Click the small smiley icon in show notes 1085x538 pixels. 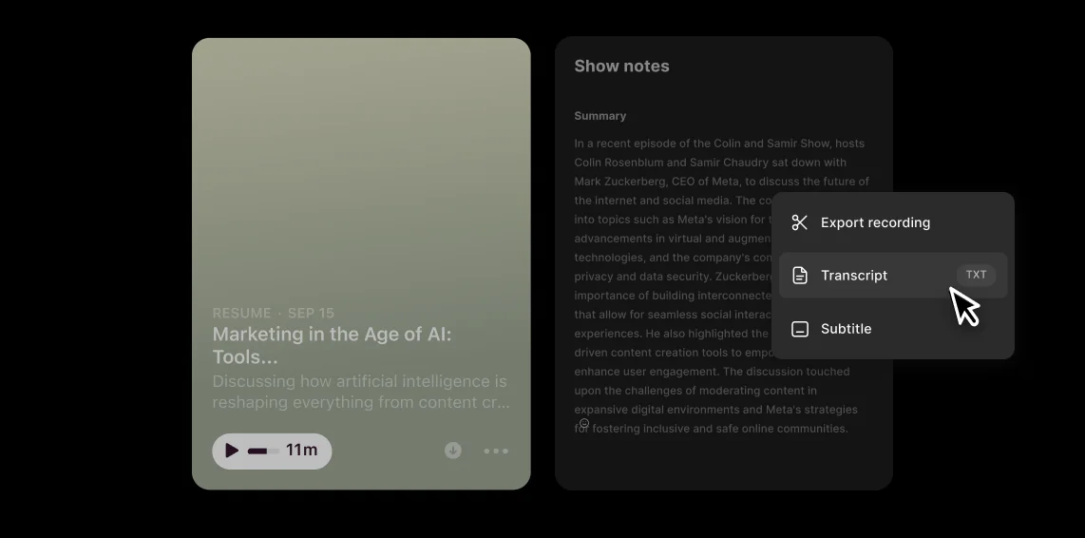click(584, 423)
